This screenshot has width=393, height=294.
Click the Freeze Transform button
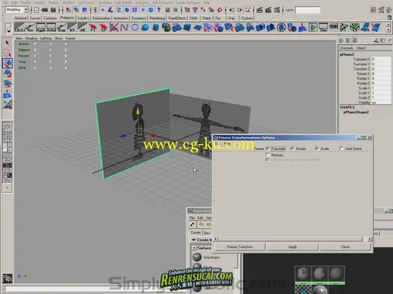[239, 247]
